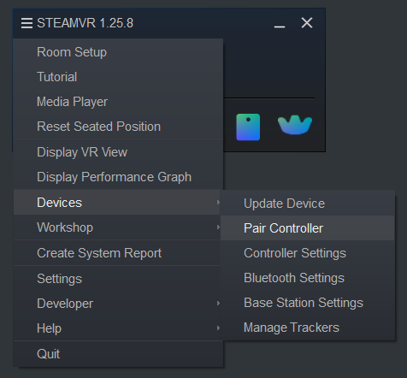Show the Display Performance Graph
Screen dimensions: 407x378
(118, 177)
